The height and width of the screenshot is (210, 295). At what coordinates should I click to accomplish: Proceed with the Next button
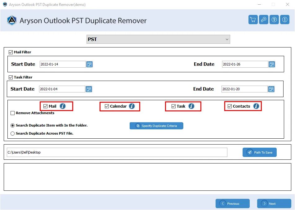click(x=274, y=203)
